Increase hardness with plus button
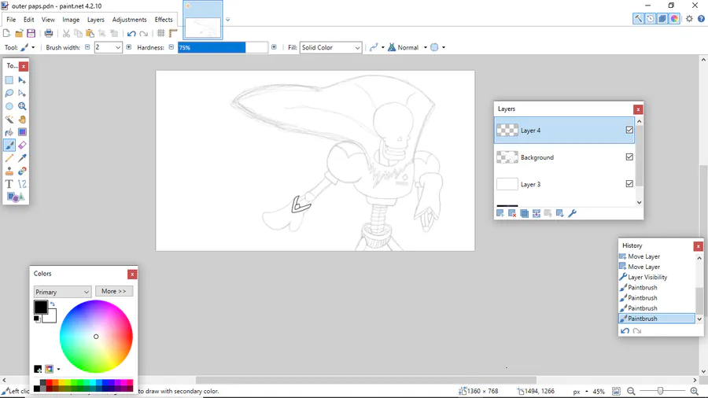Image resolution: width=708 pixels, height=398 pixels. click(x=274, y=47)
